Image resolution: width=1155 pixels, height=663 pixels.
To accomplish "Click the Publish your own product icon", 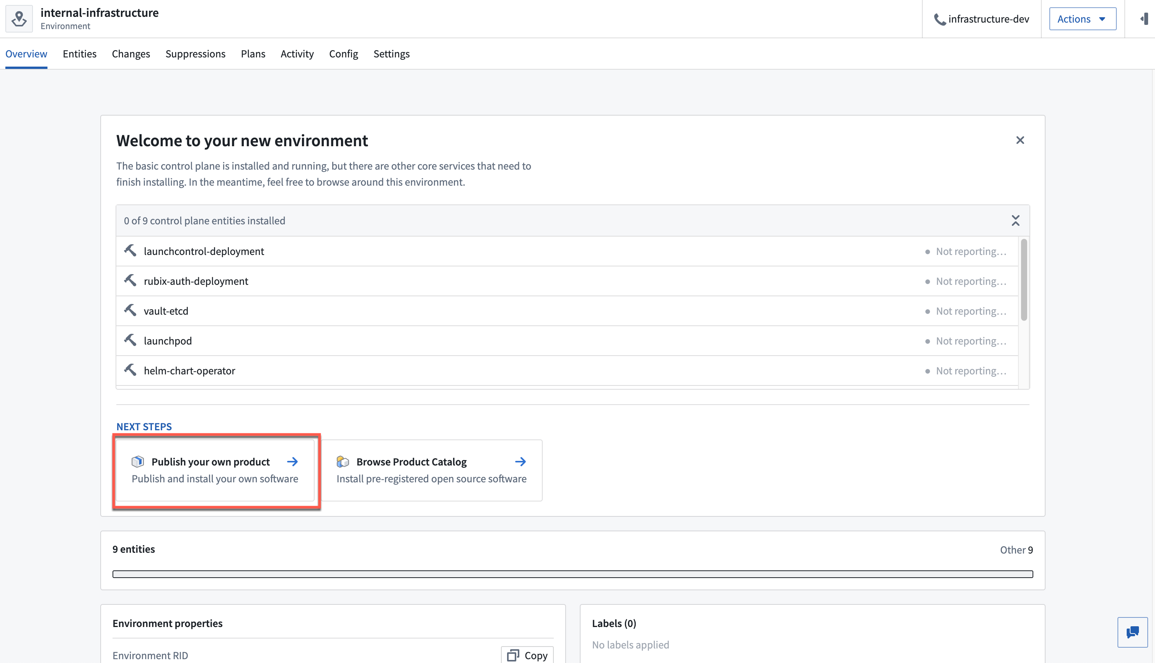I will pos(137,462).
